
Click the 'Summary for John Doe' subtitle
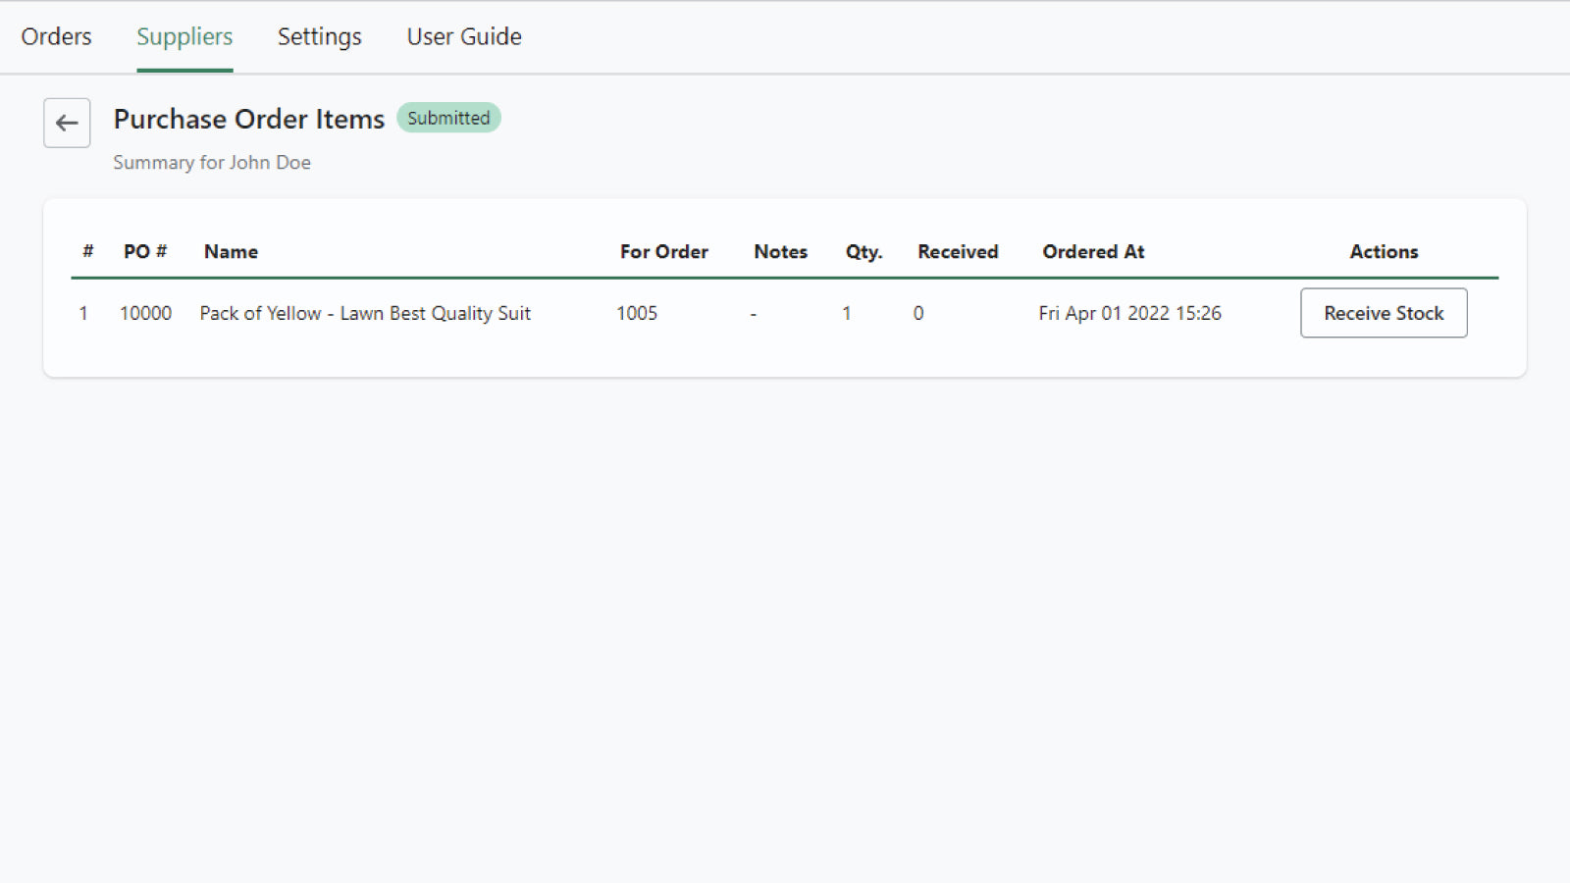212,163
